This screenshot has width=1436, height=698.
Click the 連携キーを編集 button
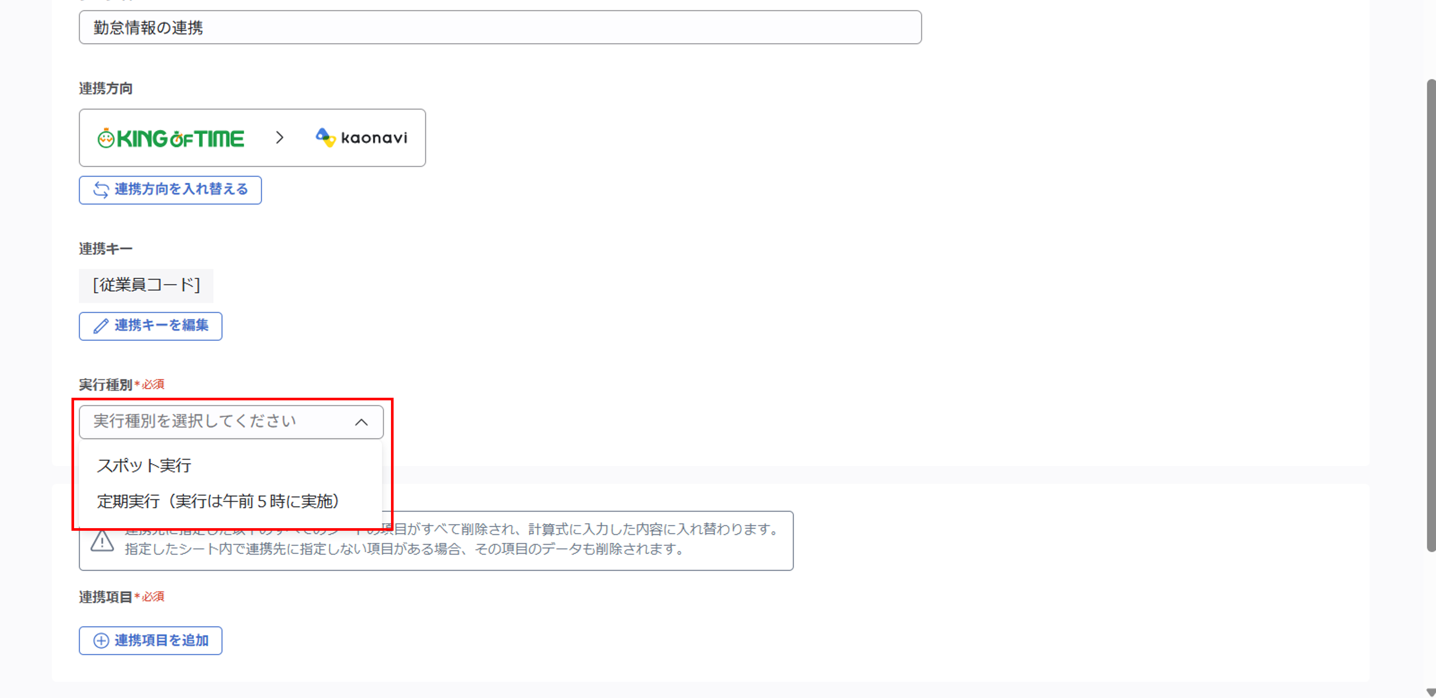pyautogui.click(x=150, y=326)
